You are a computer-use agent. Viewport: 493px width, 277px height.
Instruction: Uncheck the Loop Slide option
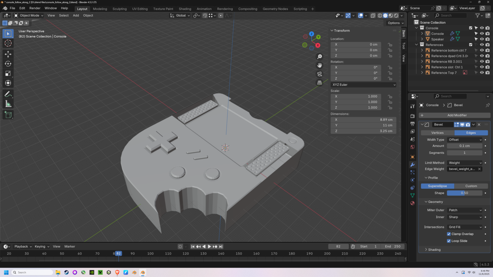coord(449,241)
